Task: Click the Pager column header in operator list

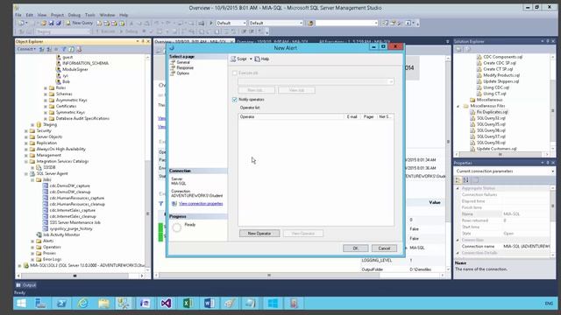Action: 368,116
